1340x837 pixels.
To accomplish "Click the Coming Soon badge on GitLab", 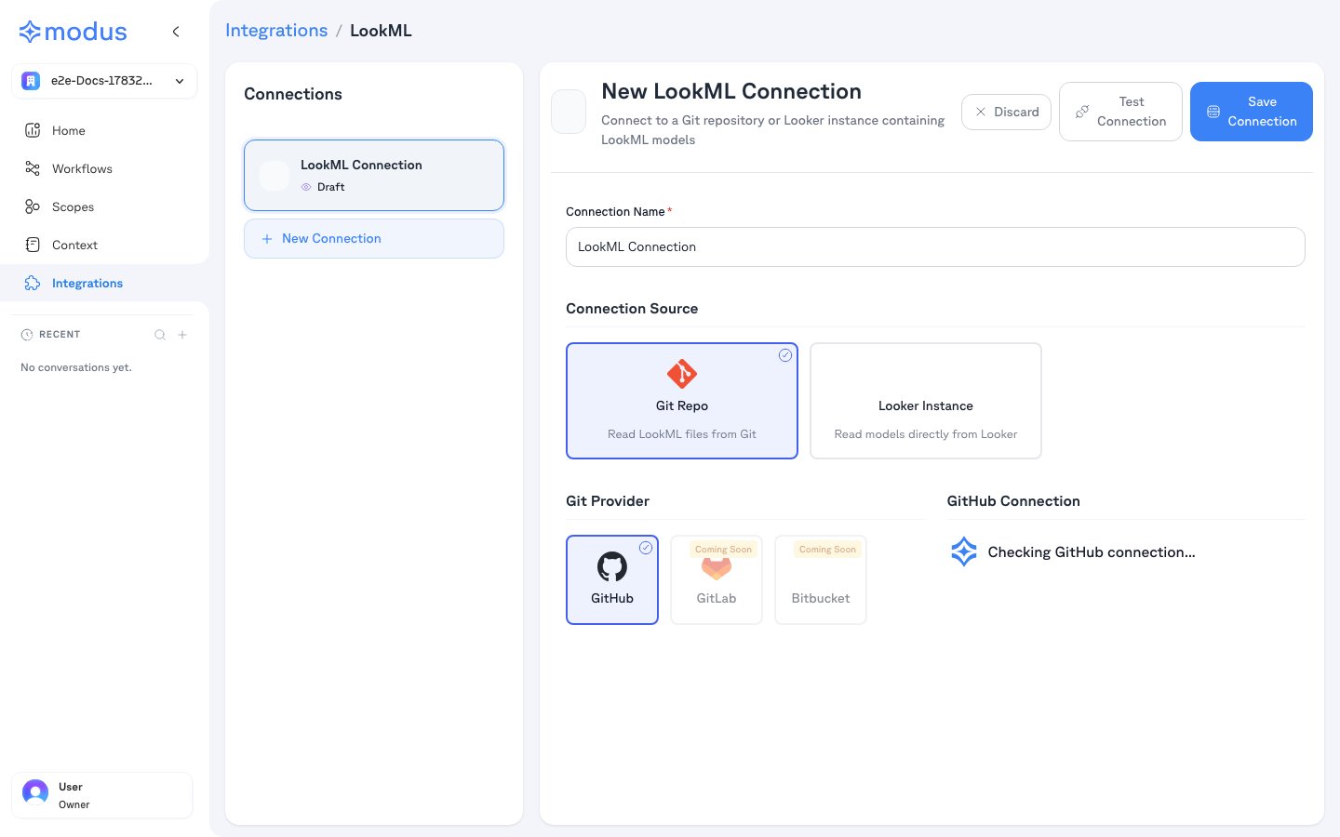I will click(x=723, y=550).
